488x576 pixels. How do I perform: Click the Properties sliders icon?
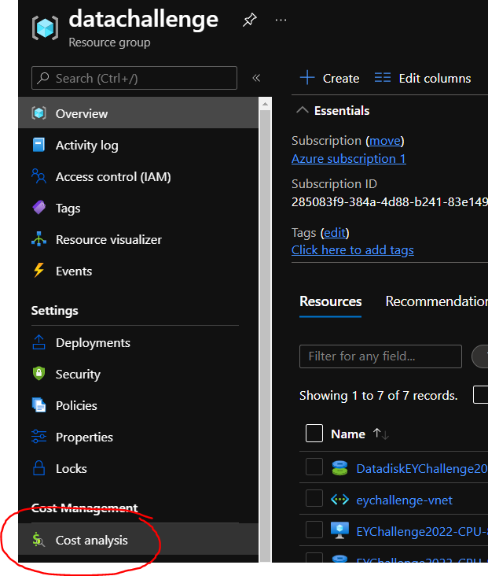39,437
